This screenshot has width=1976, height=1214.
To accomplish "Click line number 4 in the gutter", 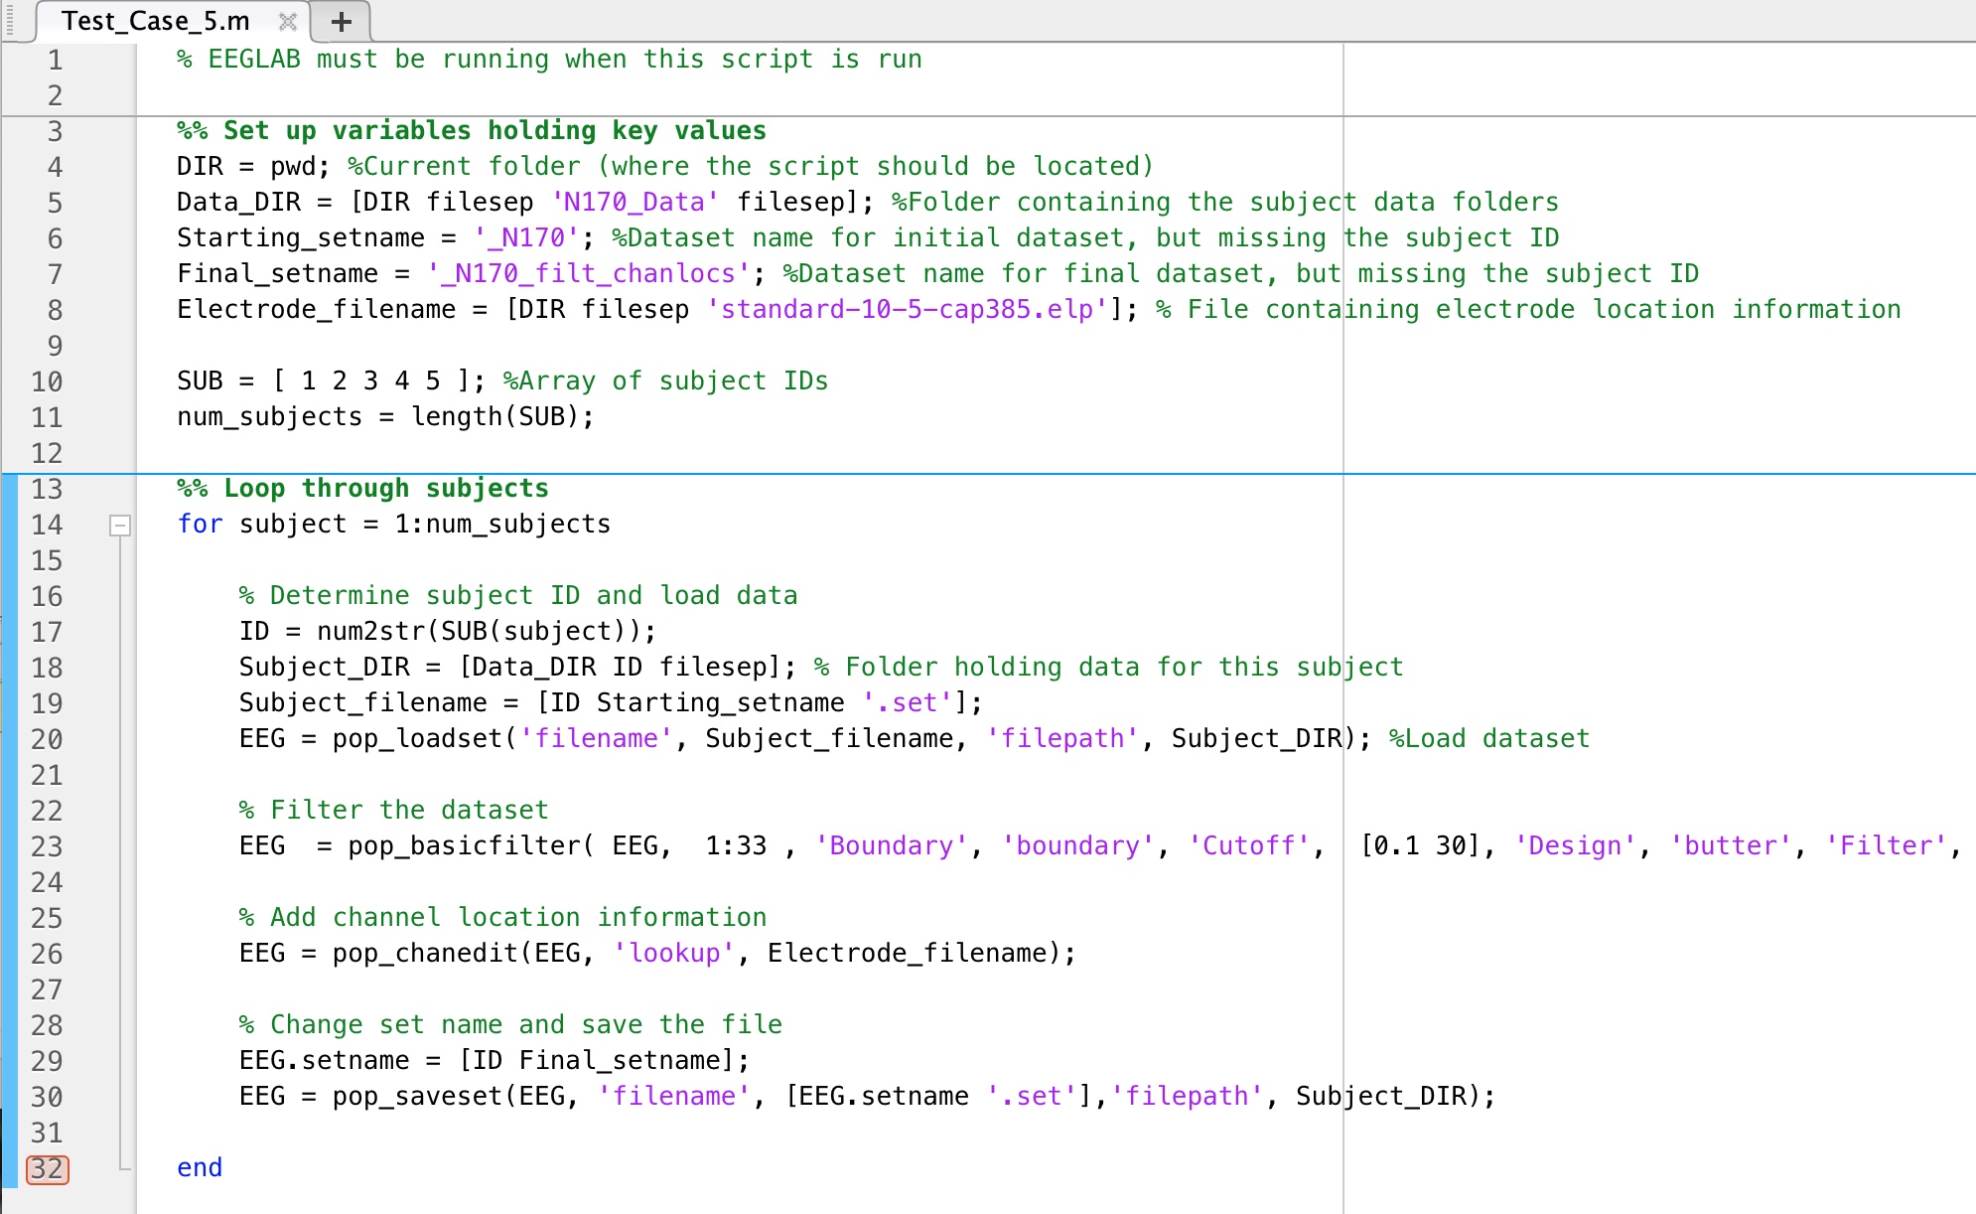I will [55, 167].
